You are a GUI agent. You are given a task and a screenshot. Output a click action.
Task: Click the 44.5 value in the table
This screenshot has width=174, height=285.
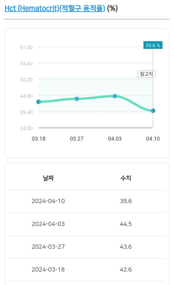(126, 224)
